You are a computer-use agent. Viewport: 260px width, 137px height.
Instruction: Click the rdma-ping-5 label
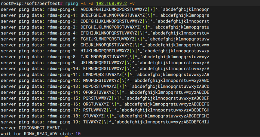(63, 39)
